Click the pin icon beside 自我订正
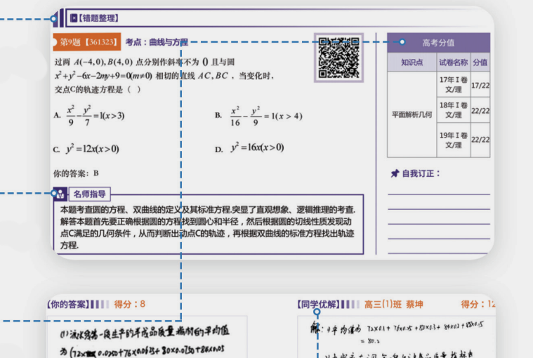 (394, 173)
